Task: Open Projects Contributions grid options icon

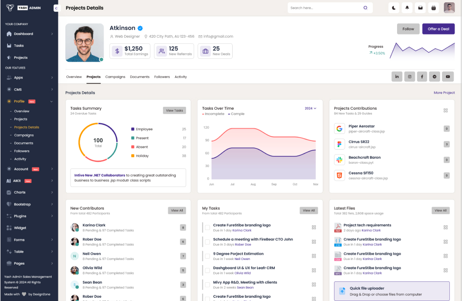Action: [x=446, y=110]
